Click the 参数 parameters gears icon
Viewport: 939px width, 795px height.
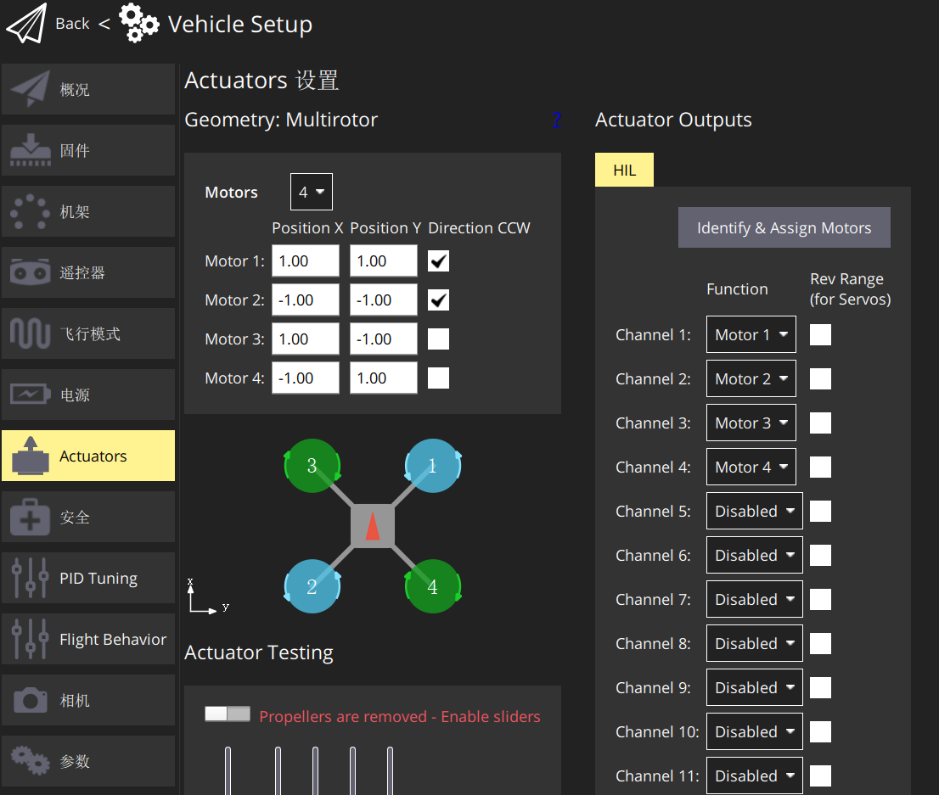tap(30, 761)
